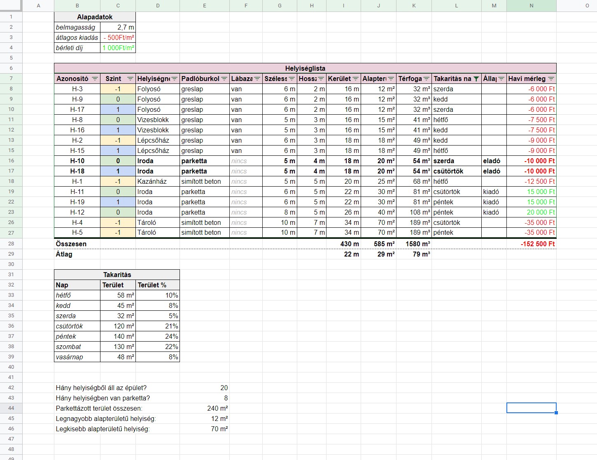Select highlighted row 44 header number
597x460 pixels.
pos(11,408)
